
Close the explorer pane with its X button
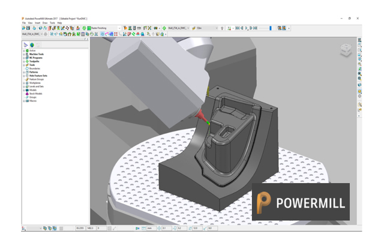click(88, 39)
